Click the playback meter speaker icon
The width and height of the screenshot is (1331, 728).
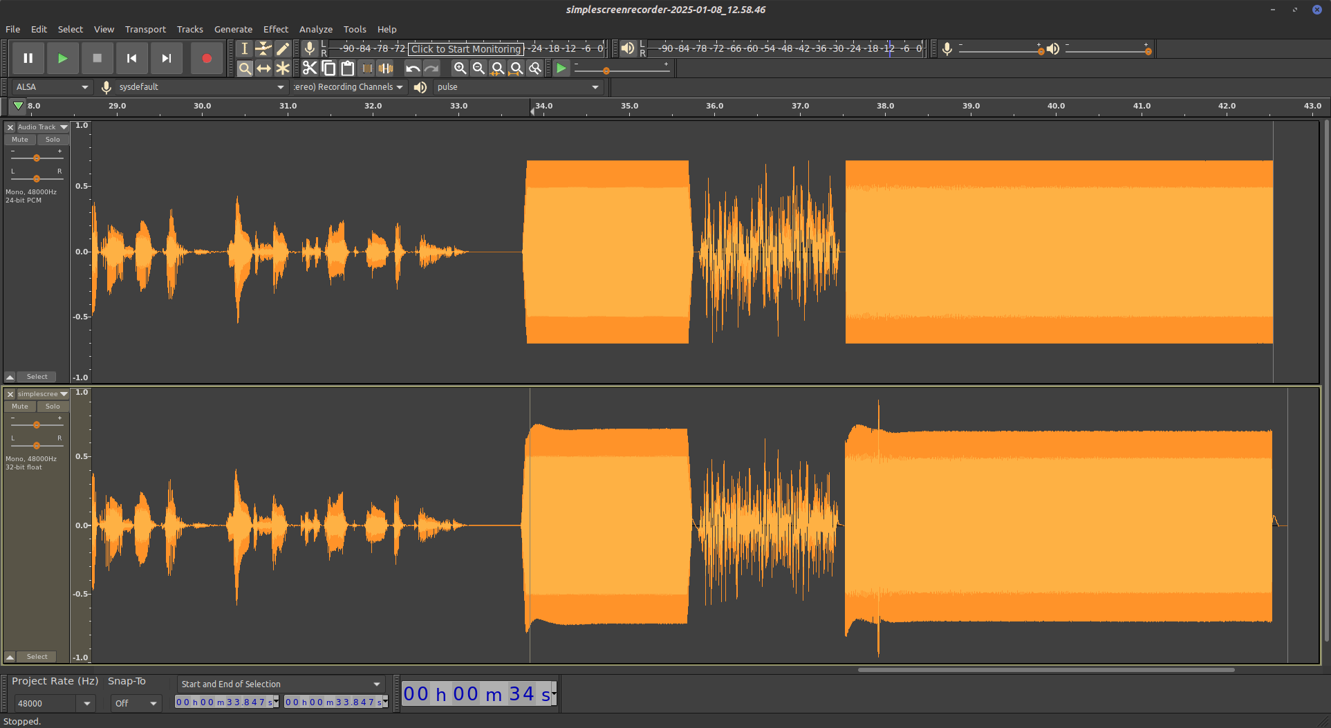627,48
